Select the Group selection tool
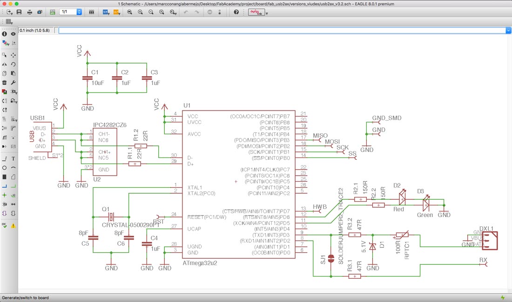Screen dimensions: 512x302 click(x=4, y=55)
